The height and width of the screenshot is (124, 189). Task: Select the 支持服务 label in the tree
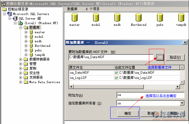click(x=36, y=77)
